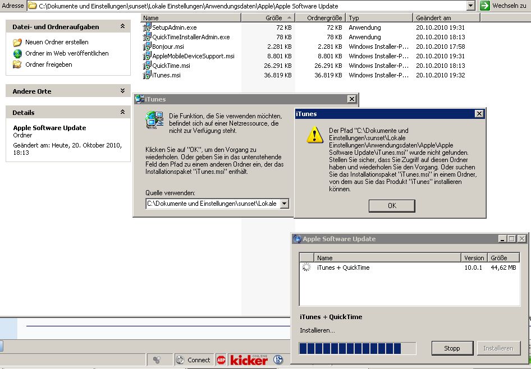Click date 20.10.2010 17:58 of Bonjour.msi
The height and width of the screenshot is (369, 531).
440,47
